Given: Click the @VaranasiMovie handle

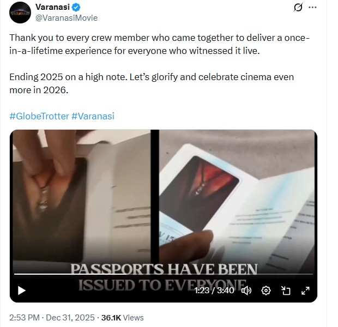Looking at the screenshot, I should tap(67, 18).
